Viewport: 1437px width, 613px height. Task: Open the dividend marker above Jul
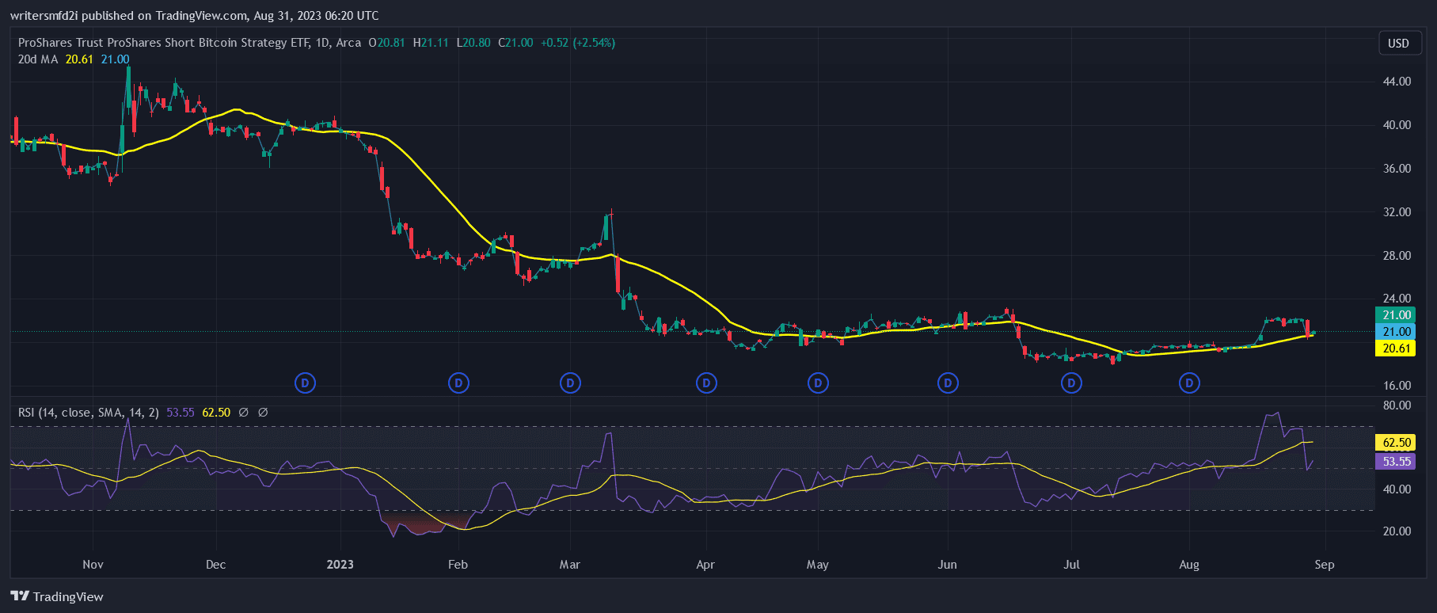click(1071, 383)
